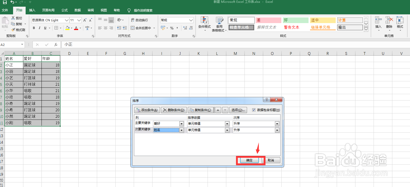Open secondary key sort-on 单元格值 dropdown
Screen dimensions: 410x187
(x=227, y=130)
